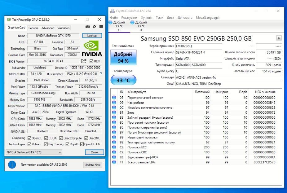
Task: Click the Update Now button
Action: [x=92, y=165]
